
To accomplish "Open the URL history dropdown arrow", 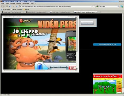I will point(94,6).
